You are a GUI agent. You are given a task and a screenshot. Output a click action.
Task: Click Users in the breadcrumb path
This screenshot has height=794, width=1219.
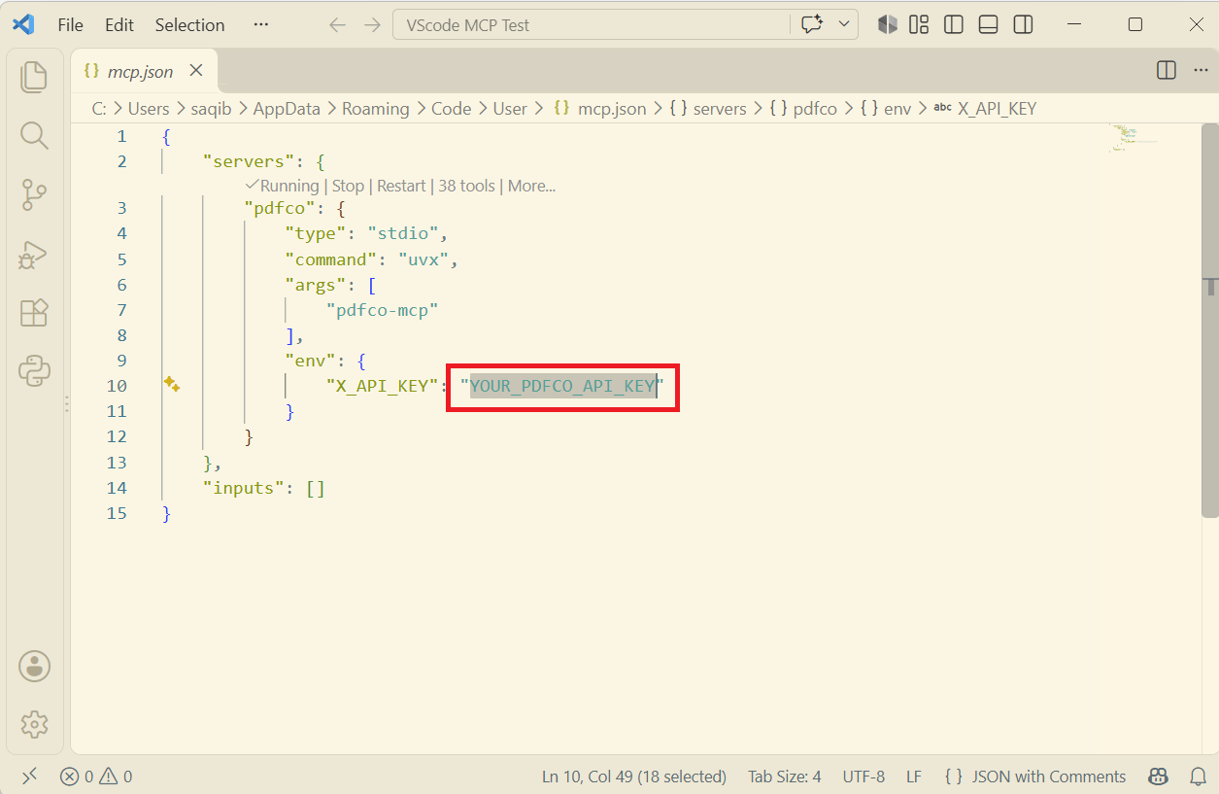(x=149, y=109)
